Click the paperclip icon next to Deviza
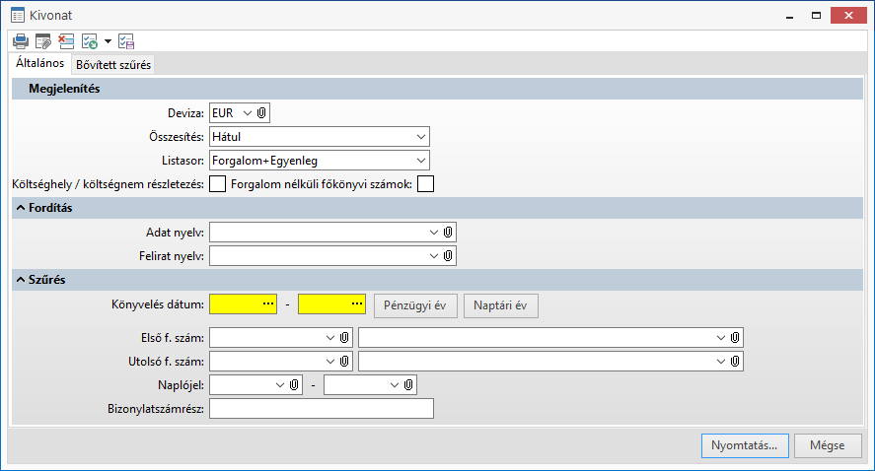This screenshot has width=875, height=471. [261, 113]
